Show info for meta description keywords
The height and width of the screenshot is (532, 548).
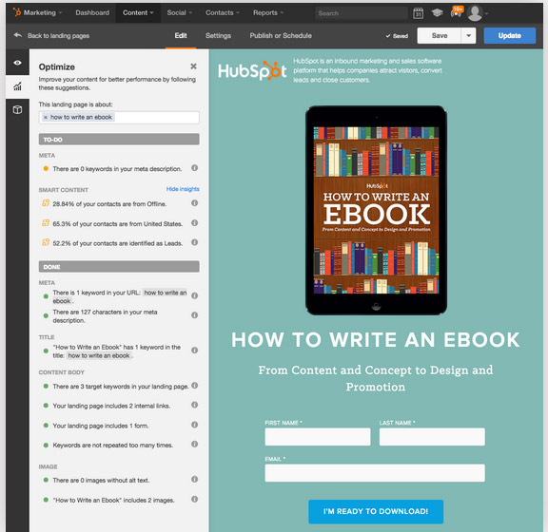coord(195,168)
